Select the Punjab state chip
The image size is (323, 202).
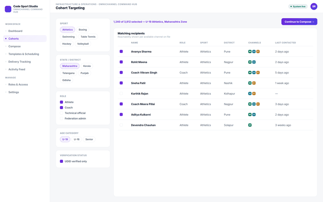[x=85, y=73]
